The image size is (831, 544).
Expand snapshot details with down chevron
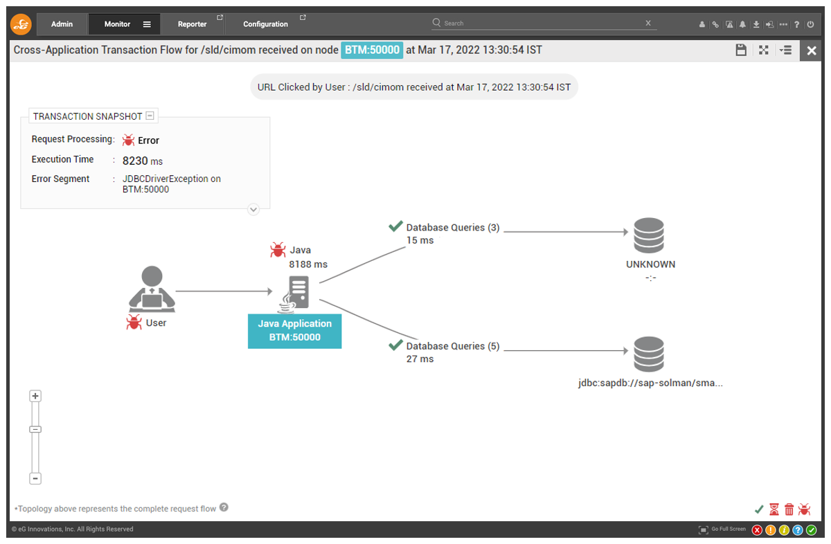point(253,209)
